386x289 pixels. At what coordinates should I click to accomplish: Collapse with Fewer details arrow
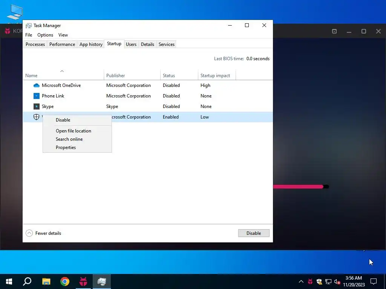(29, 233)
